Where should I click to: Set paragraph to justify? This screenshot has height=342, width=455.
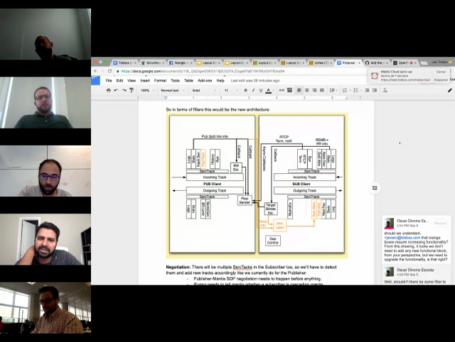click(322, 90)
